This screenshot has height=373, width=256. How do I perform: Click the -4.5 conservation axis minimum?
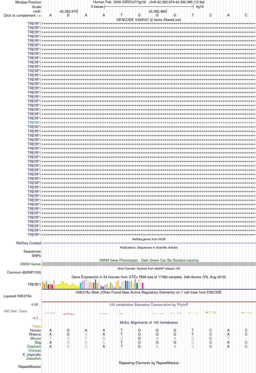click(35, 318)
